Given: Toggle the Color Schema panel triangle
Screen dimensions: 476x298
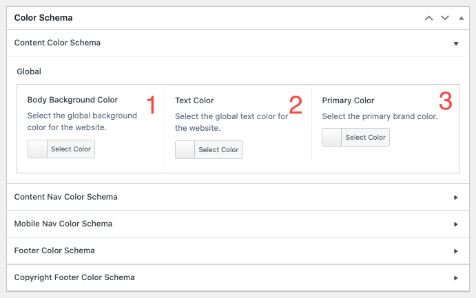Looking at the screenshot, I should click(461, 18).
